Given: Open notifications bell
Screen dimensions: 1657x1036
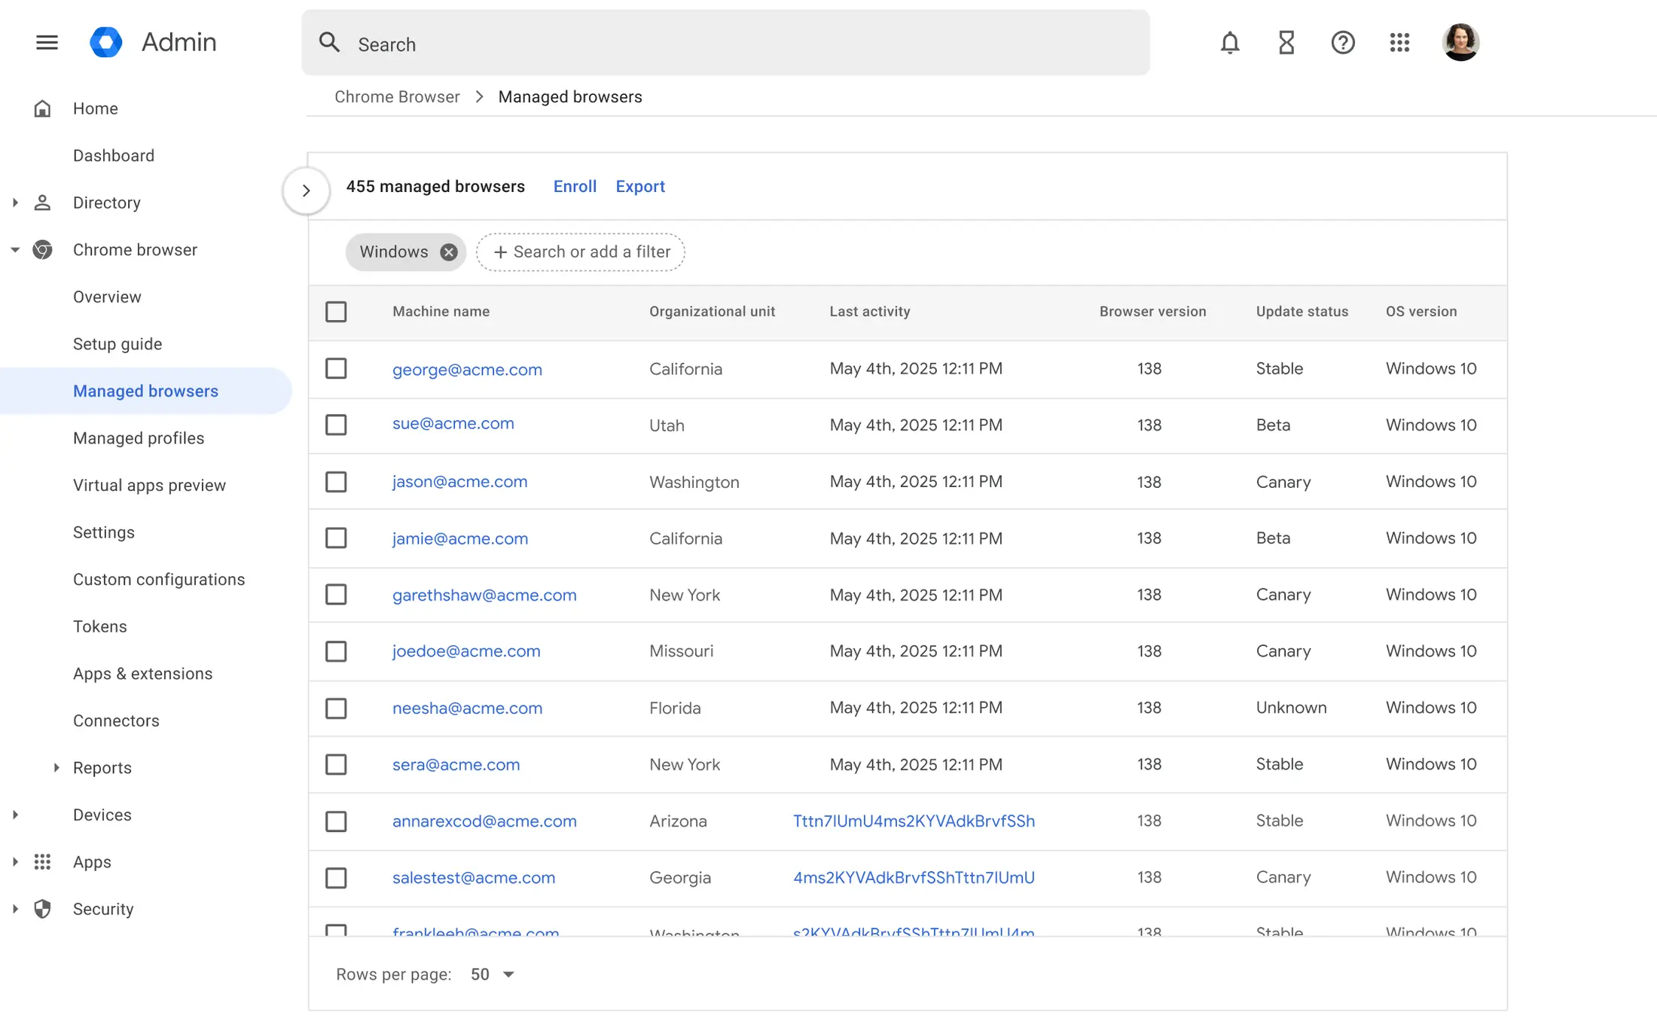Looking at the screenshot, I should [x=1229, y=43].
